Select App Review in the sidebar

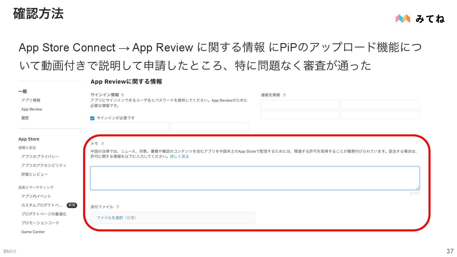32,109
